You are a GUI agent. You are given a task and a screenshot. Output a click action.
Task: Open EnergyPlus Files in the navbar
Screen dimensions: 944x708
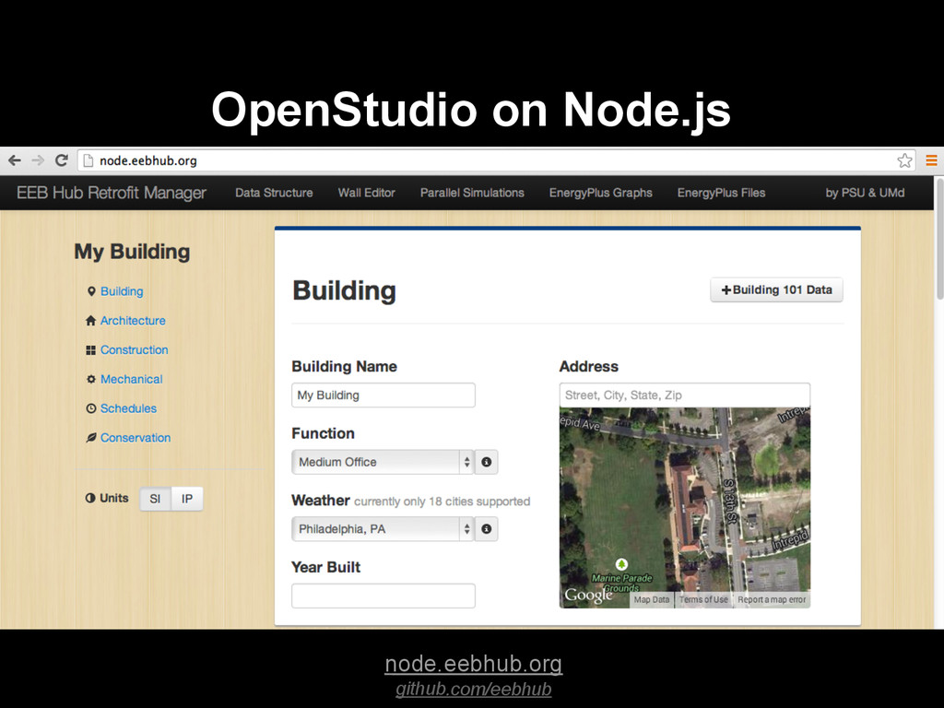coord(721,193)
